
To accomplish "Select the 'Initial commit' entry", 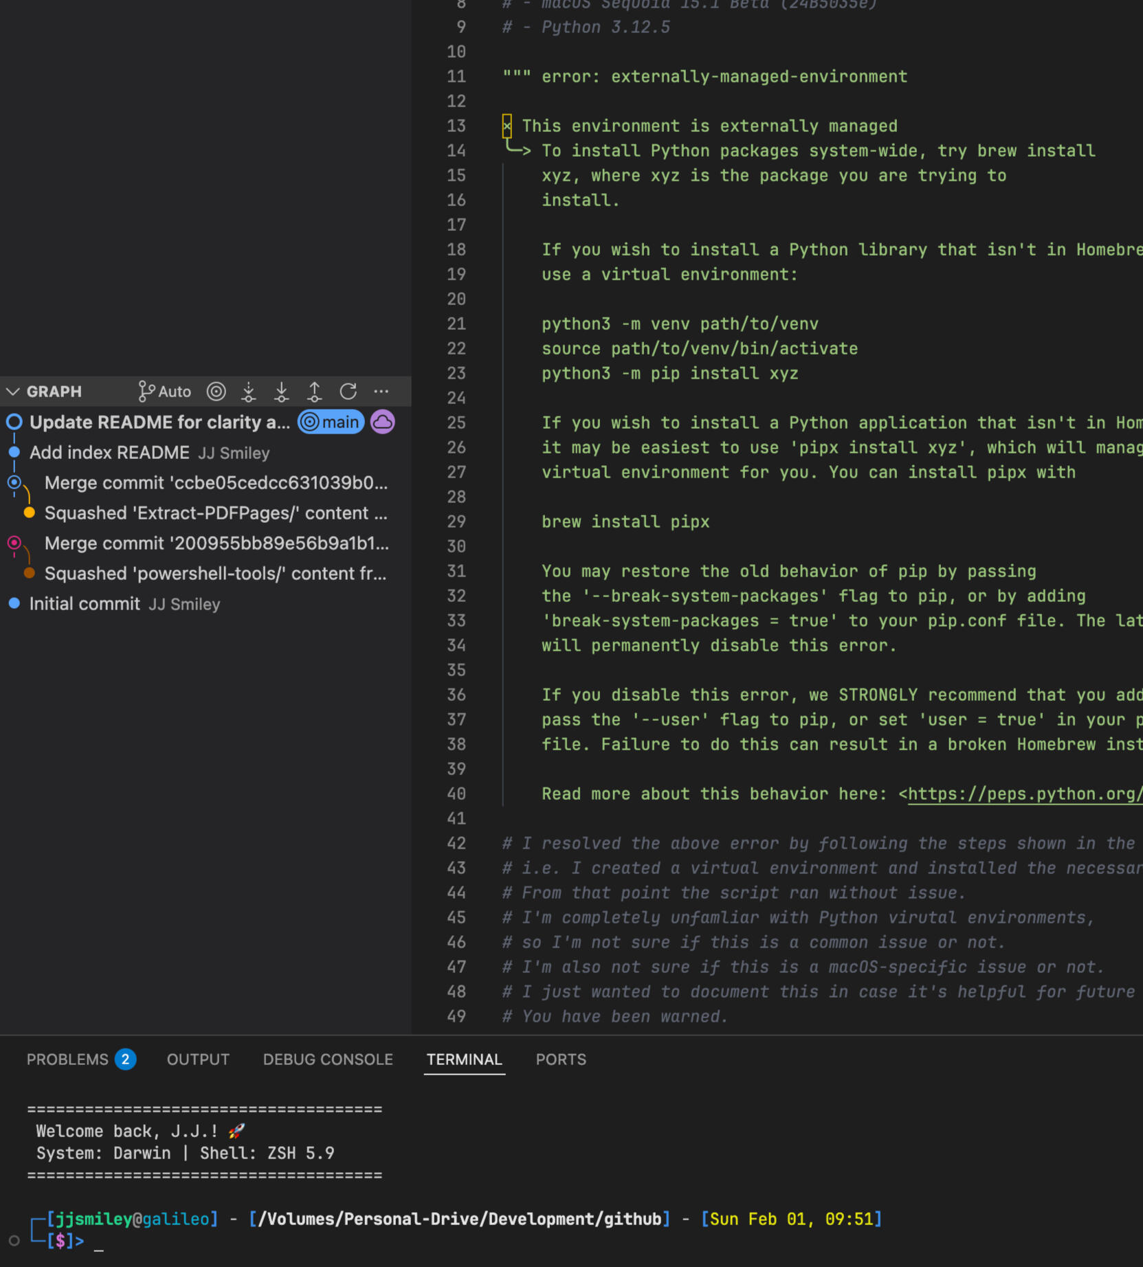I will (85, 604).
